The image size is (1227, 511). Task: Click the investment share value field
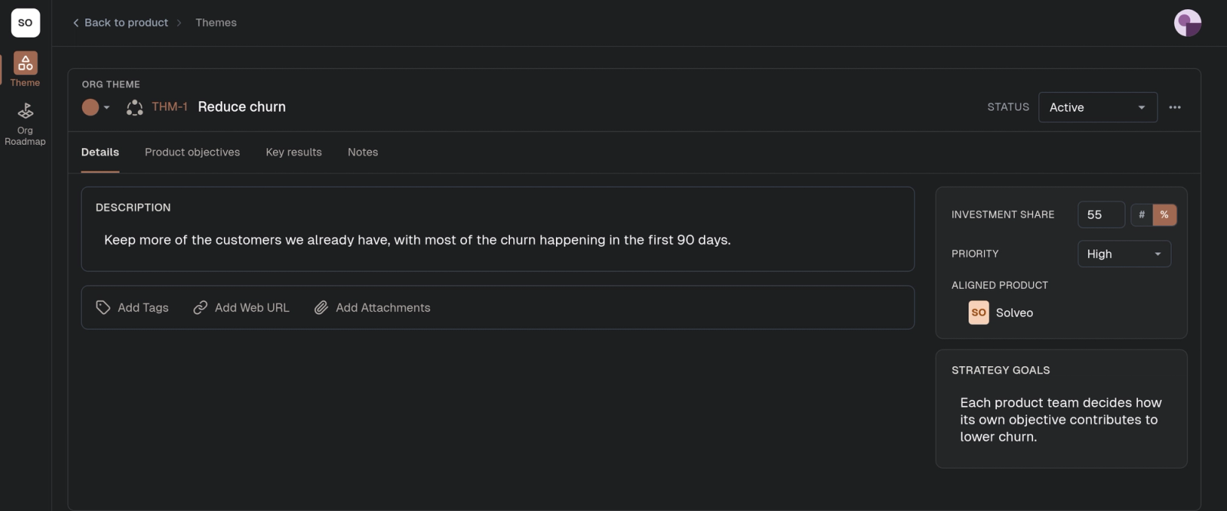(x=1101, y=215)
